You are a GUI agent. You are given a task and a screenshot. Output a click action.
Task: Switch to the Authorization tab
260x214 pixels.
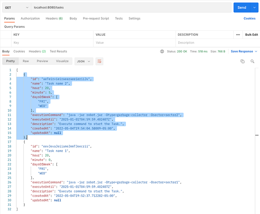[x=30, y=19]
